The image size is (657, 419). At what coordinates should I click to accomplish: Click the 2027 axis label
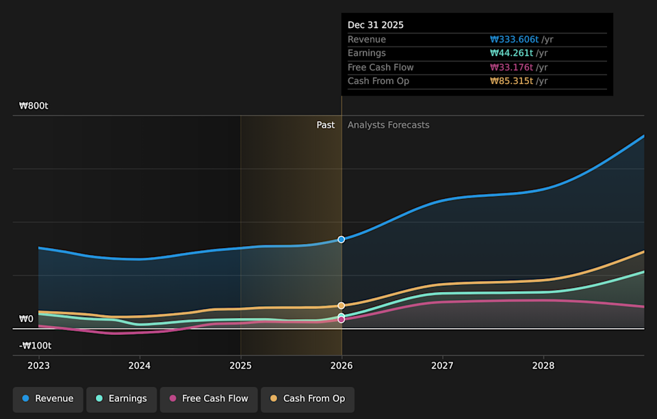click(442, 366)
